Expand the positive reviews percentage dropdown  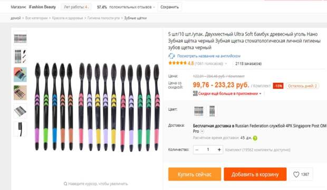pos(154,7)
